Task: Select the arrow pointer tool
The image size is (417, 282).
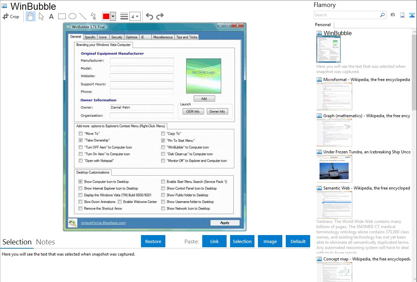Action: tap(41, 16)
